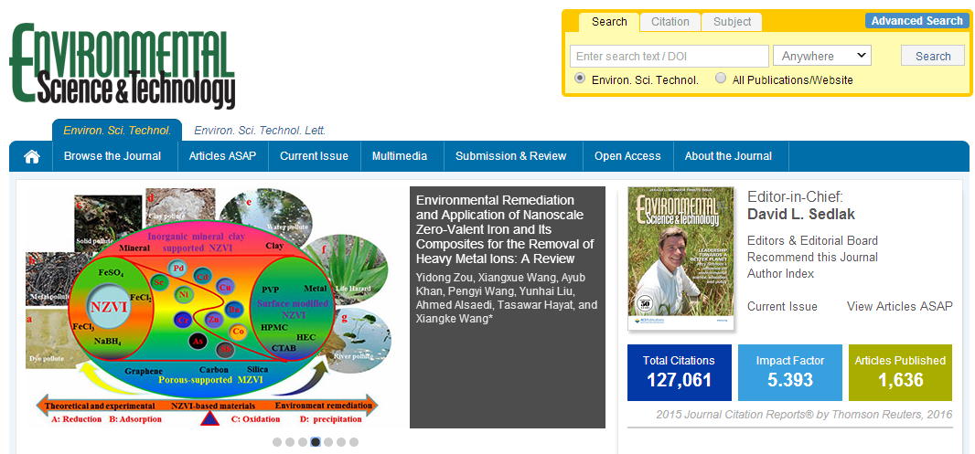The height and width of the screenshot is (454, 975).
Task: Click the Total Citations 127,061 box
Action: 679,373
